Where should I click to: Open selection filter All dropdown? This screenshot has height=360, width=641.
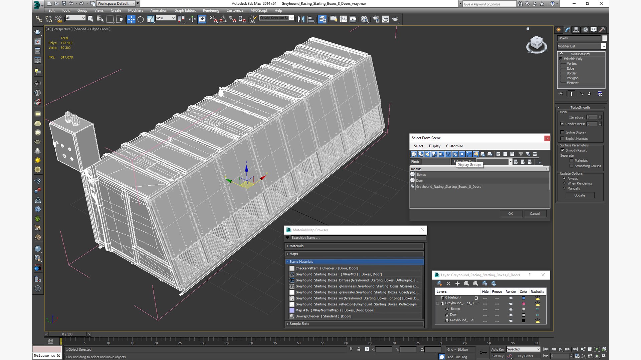click(x=75, y=18)
